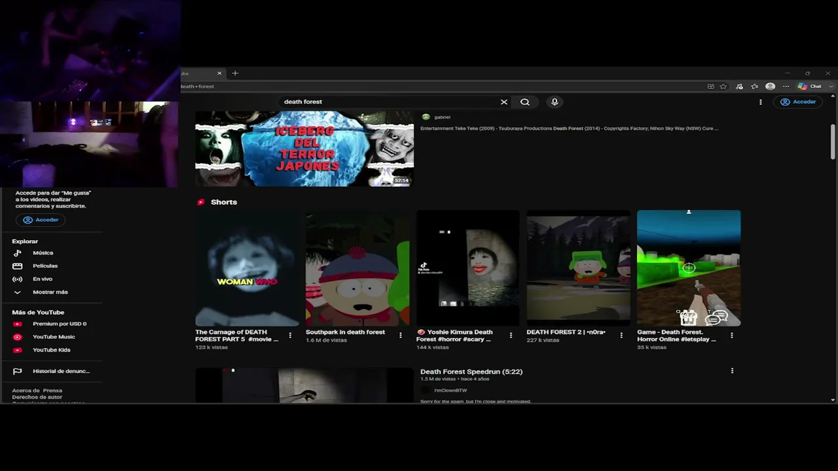
Task: Open options menu for Carnage of Death Forest short
Action: tap(290, 336)
